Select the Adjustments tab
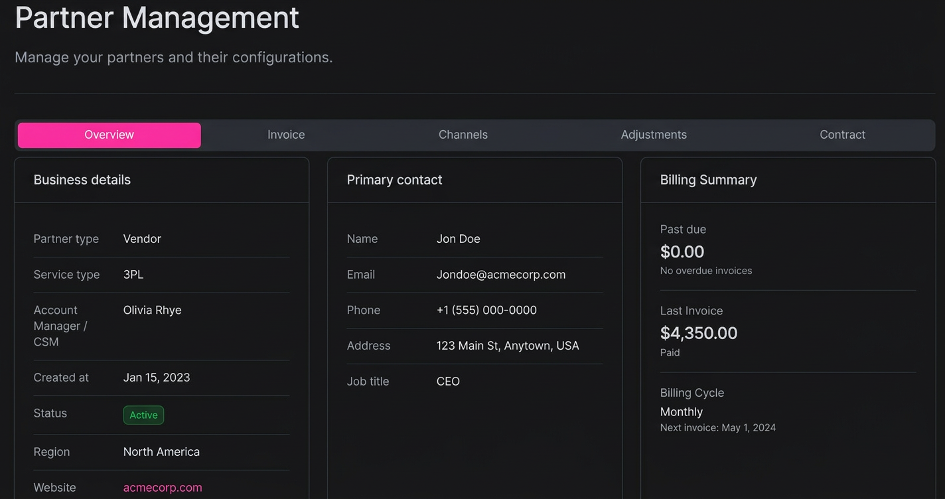945x499 pixels. click(654, 135)
